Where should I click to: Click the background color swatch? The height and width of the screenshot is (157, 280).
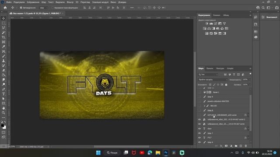pos(5,128)
